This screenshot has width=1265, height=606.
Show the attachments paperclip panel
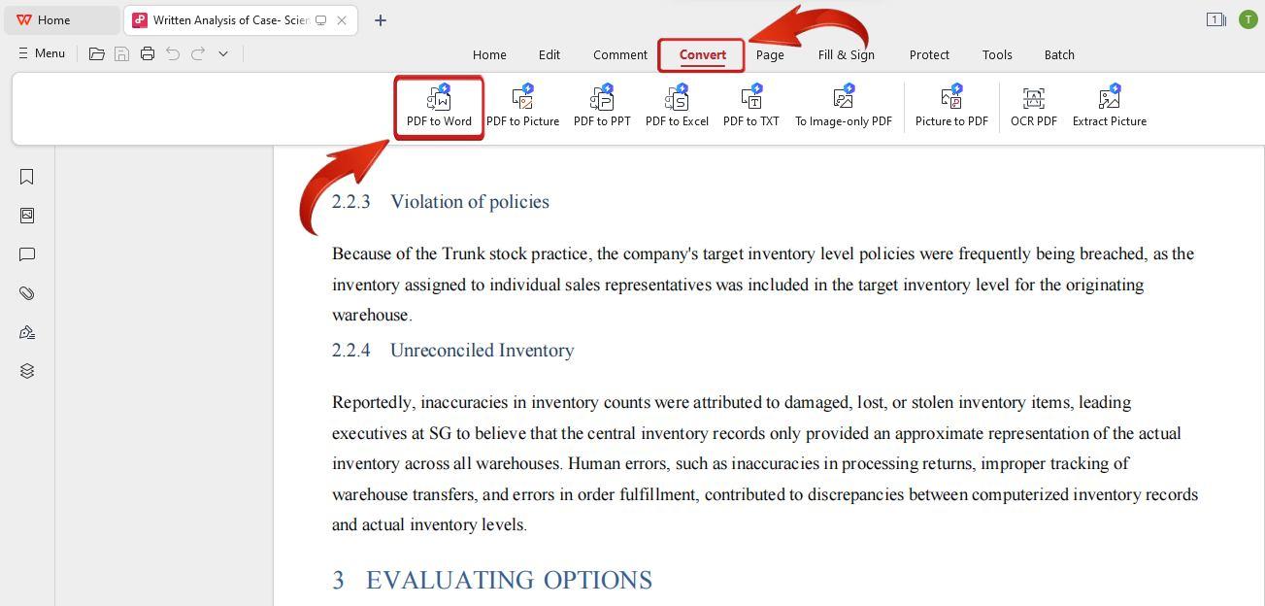(27, 293)
